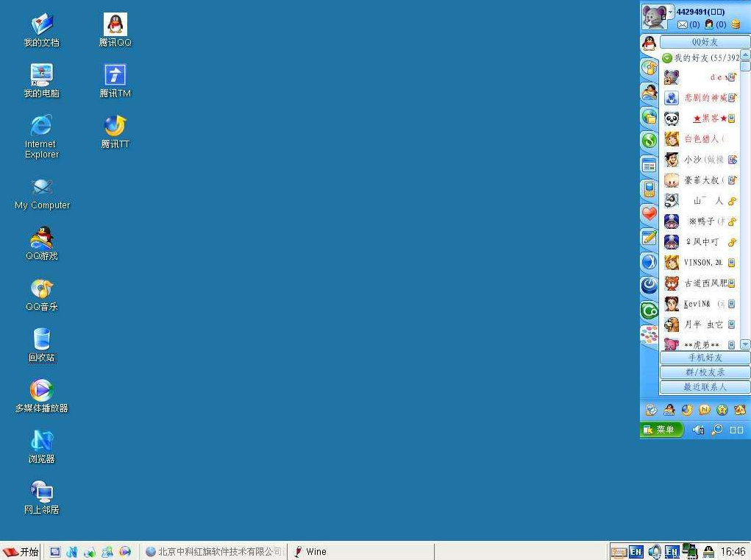Open the QQ friend messages icon in header
Viewport: 751px width, 560px height.
709,24
